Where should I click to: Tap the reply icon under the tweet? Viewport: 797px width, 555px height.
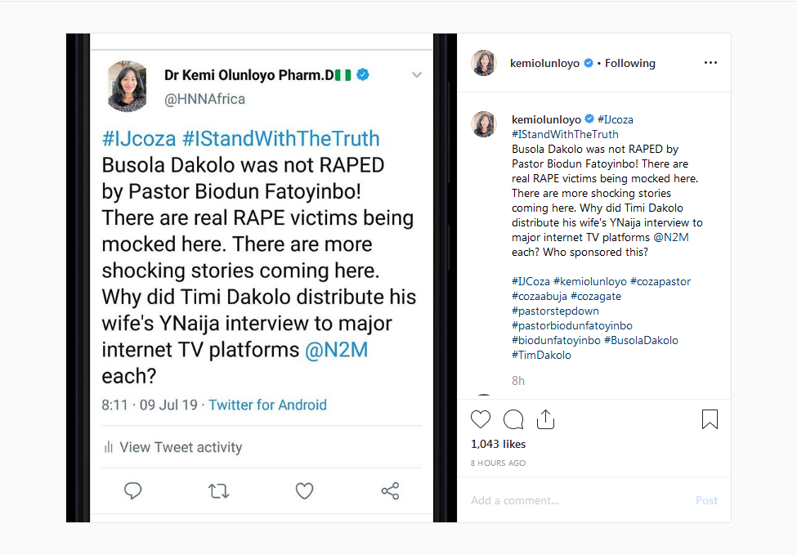tap(133, 490)
